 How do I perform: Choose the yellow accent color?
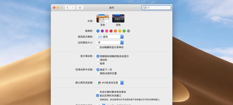click(x=120, y=31)
